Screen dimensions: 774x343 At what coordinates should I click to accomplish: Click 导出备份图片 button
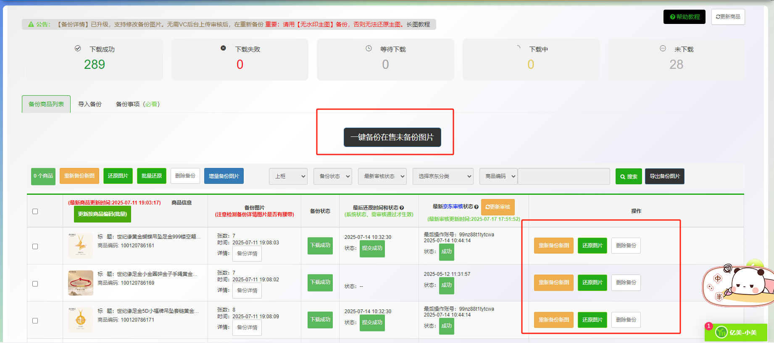click(x=664, y=176)
